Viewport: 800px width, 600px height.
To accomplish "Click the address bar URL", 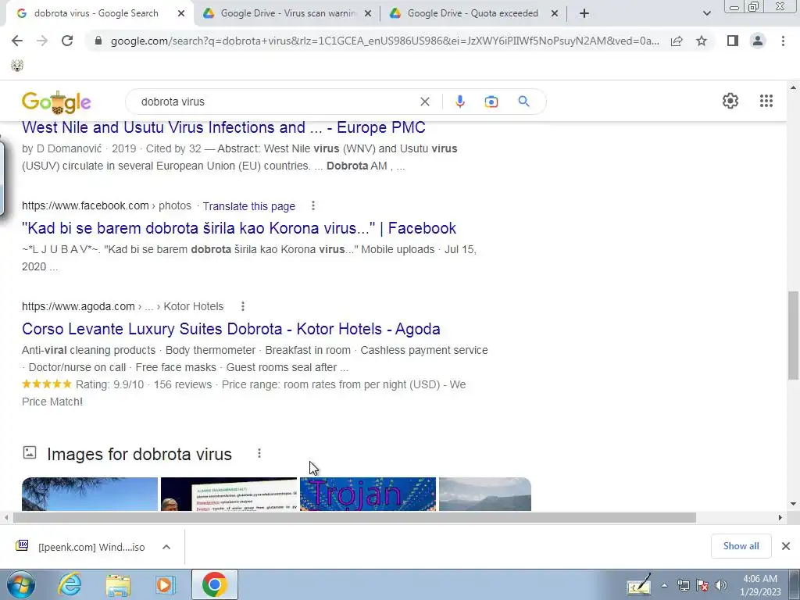I will tap(385, 41).
